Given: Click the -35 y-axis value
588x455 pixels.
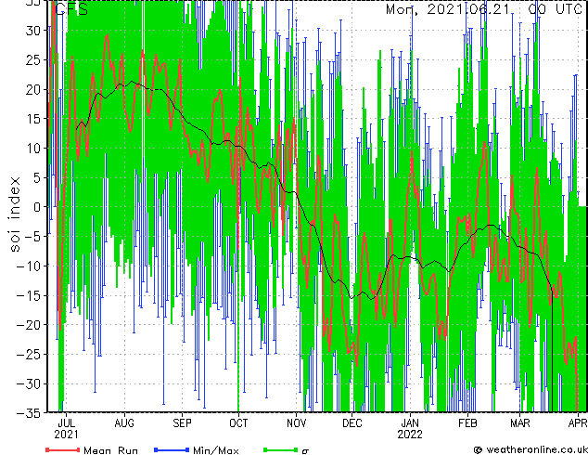Looking at the screenshot, I should coord(29,413).
